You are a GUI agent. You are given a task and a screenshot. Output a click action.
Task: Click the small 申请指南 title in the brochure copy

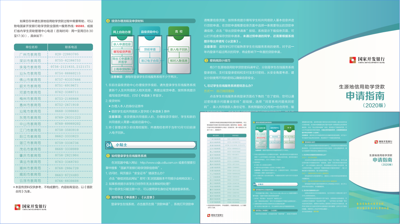pos(383,160)
